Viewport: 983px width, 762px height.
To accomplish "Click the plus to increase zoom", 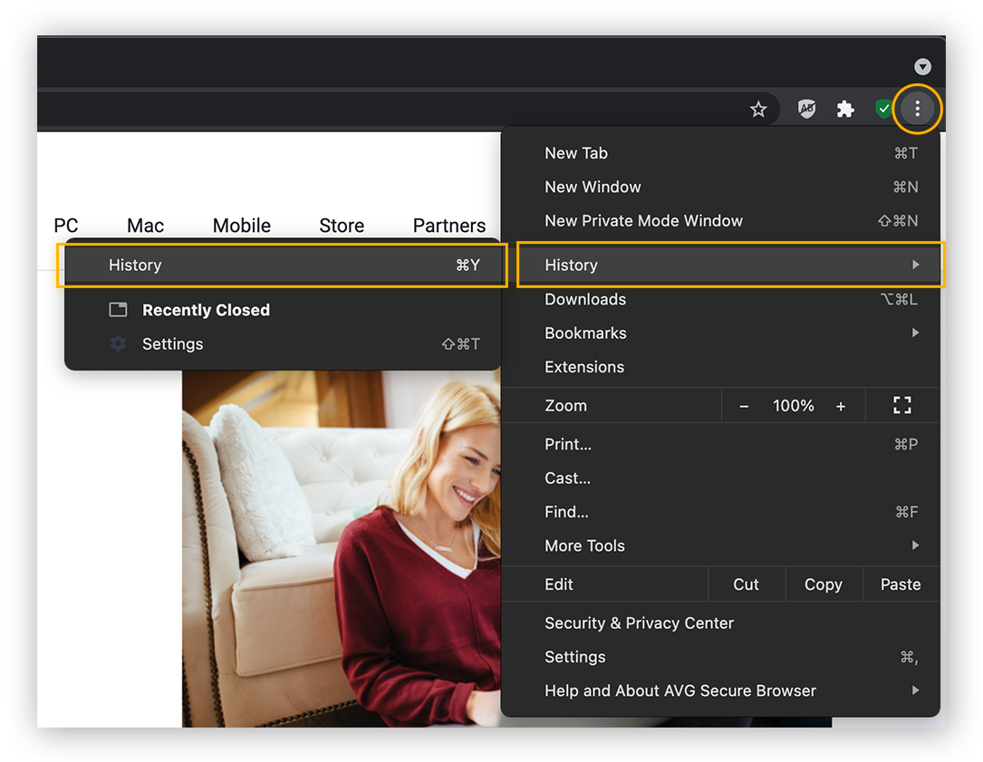I will pos(841,405).
